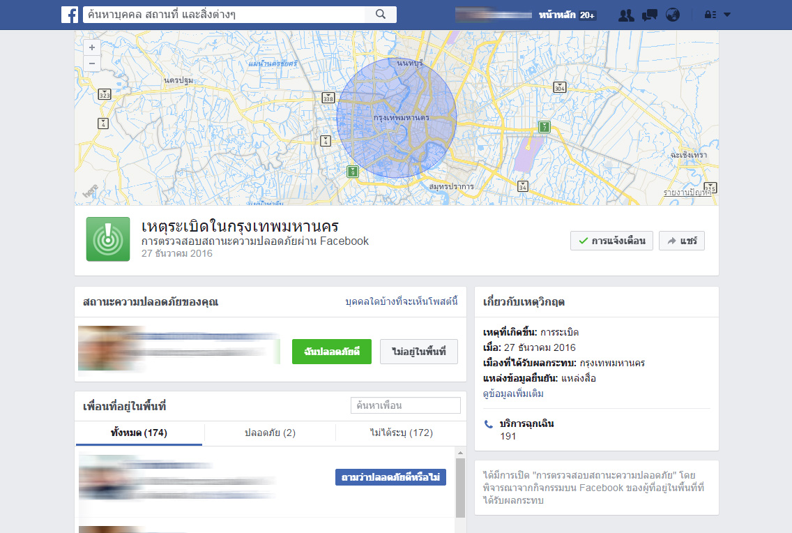This screenshot has width=792, height=533.
Task: Toggle การแจ้งเตือน notifications button
Action: pos(611,241)
